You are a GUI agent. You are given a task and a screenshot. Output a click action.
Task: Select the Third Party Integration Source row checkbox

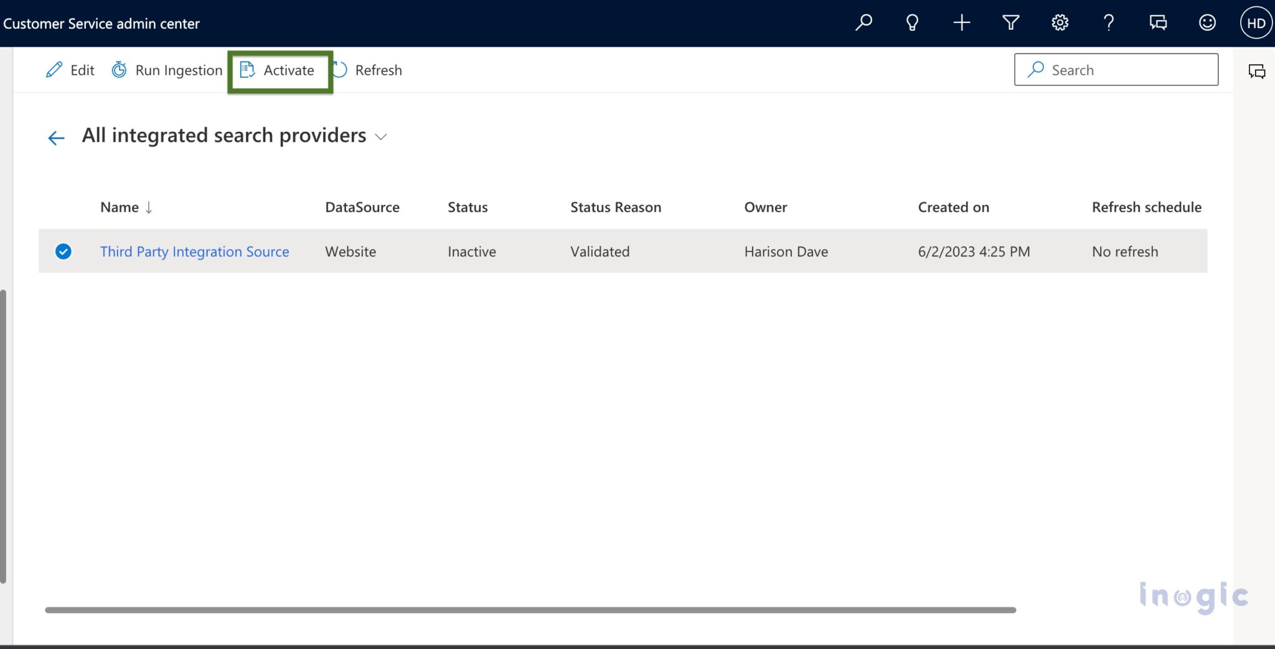63,251
